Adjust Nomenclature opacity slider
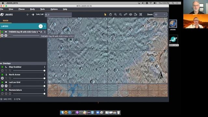The height and width of the screenshot is (117, 208). (29, 94)
